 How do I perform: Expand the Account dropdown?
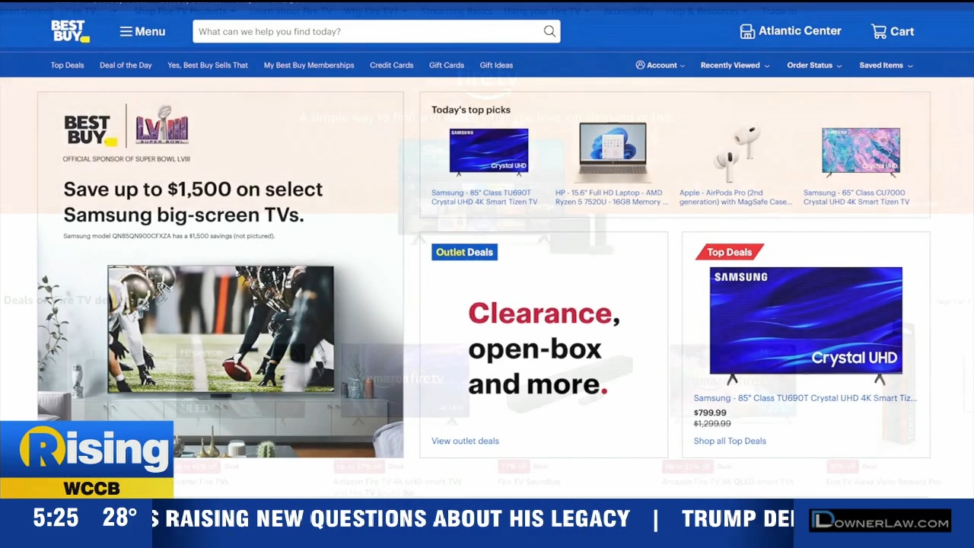pyautogui.click(x=660, y=65)
